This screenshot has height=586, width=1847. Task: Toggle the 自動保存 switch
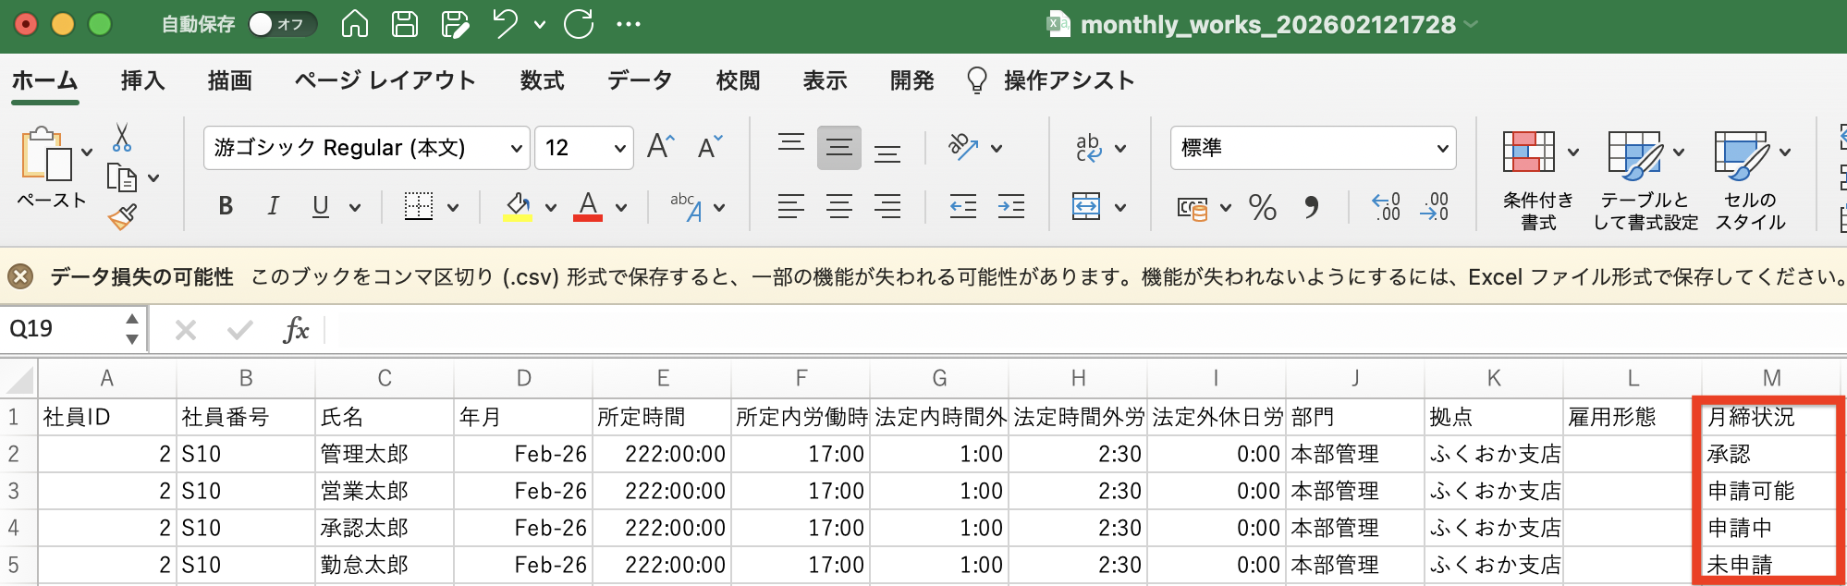[281, 24]
